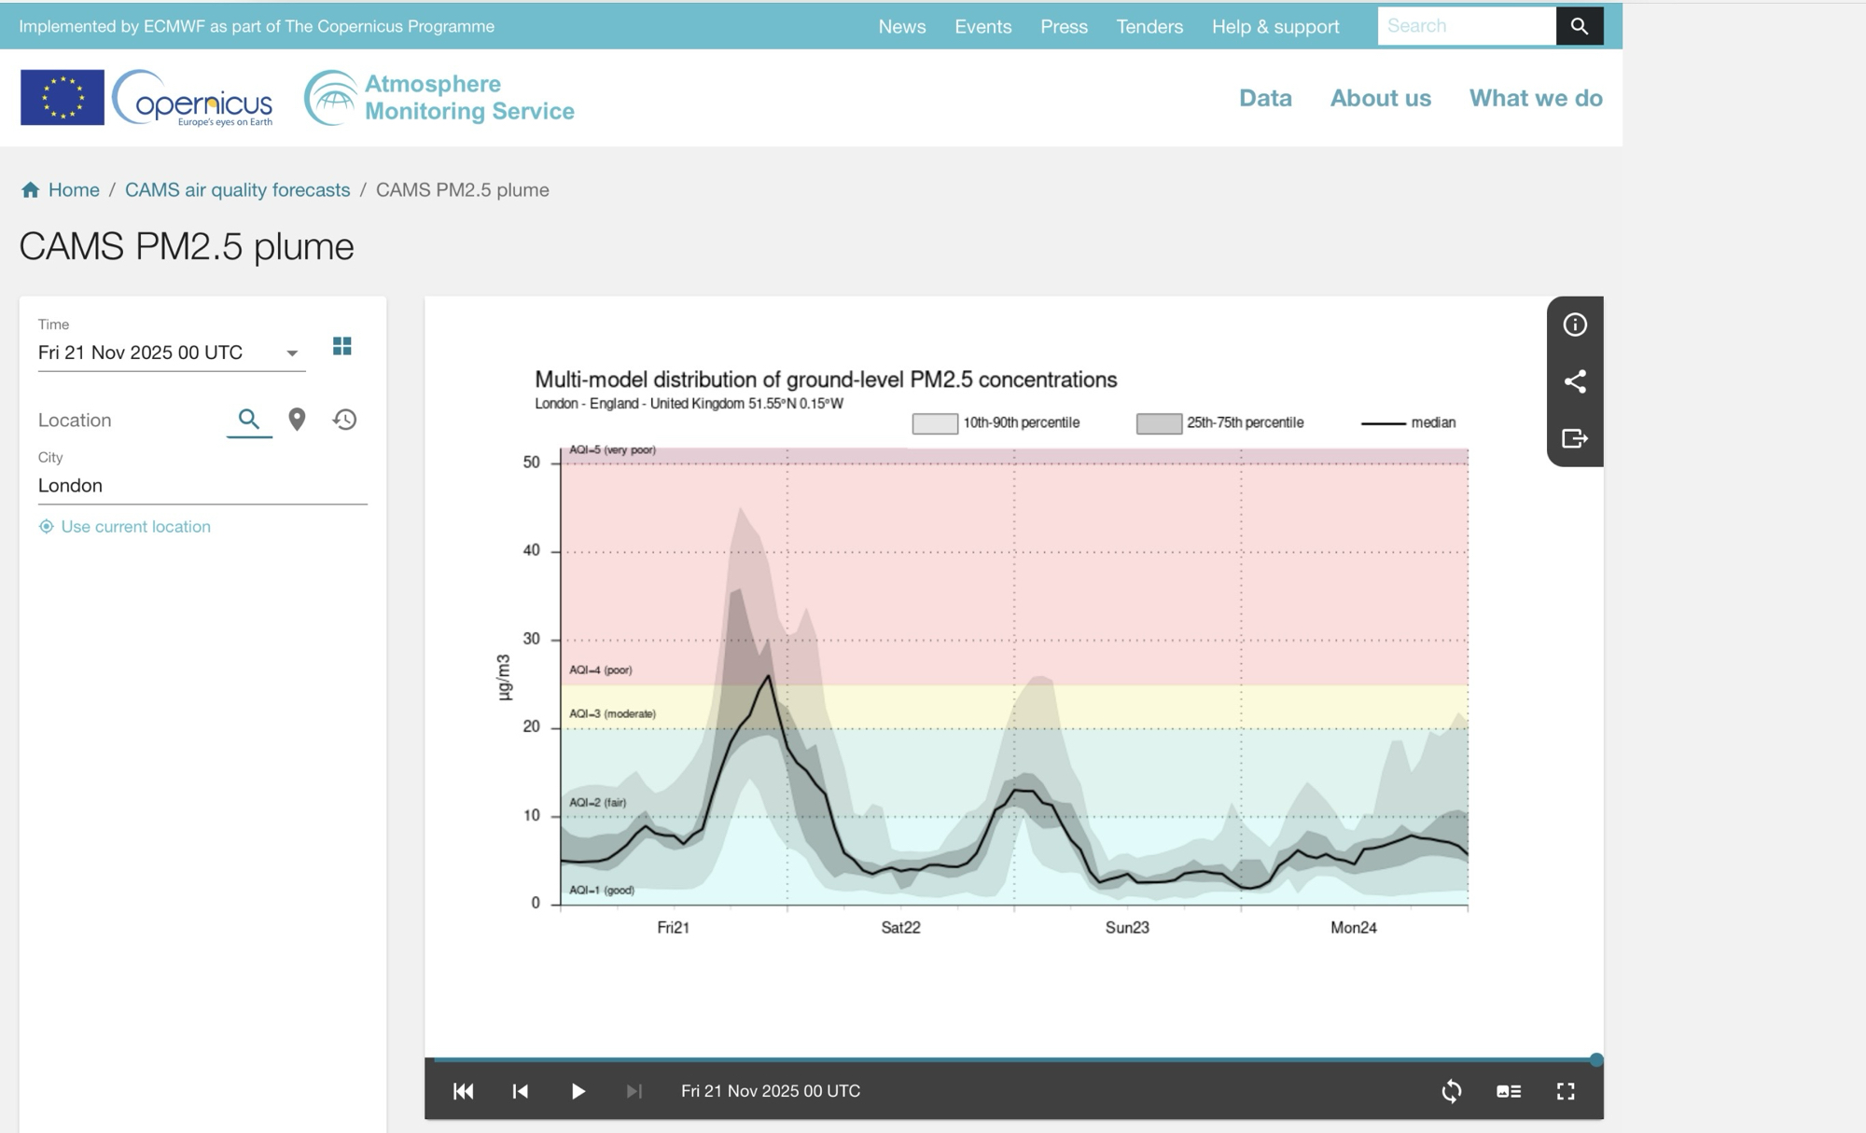1866x1133 pixels.
Task: Expand the Time dropdown arrow
Action: (x=292, y=353)
